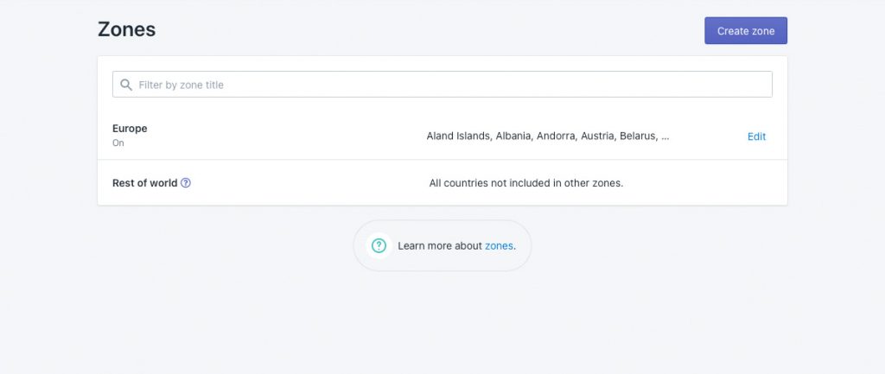The width and height of the screenshot is (885, 374).
Task: Focus the Filter by zone title field
Action: pyautogui.click(x=442, y=84)
